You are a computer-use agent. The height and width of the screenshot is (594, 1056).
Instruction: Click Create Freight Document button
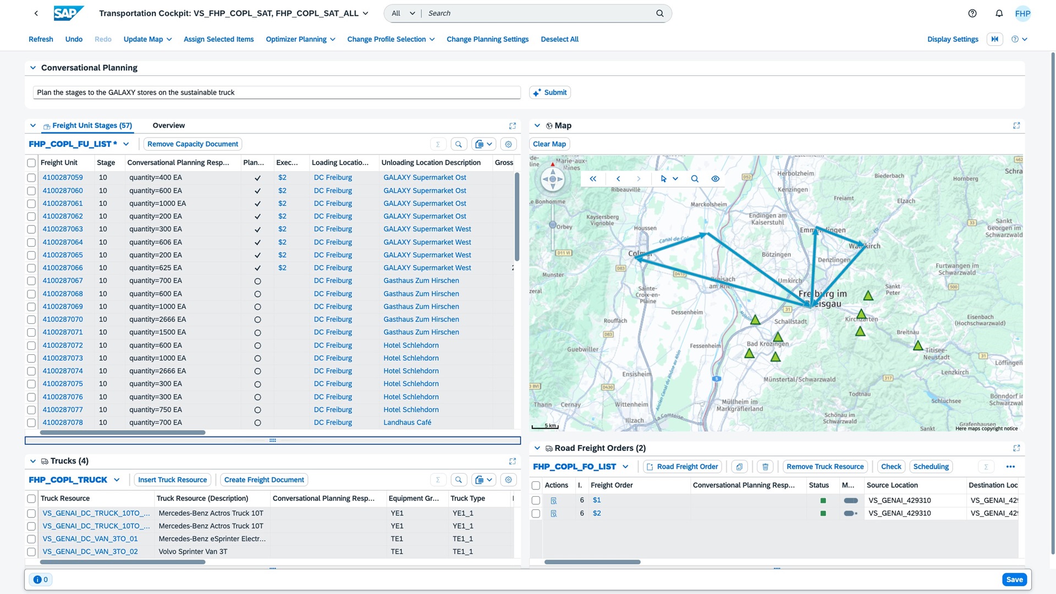pyautogui.click(x=264, y=480)
